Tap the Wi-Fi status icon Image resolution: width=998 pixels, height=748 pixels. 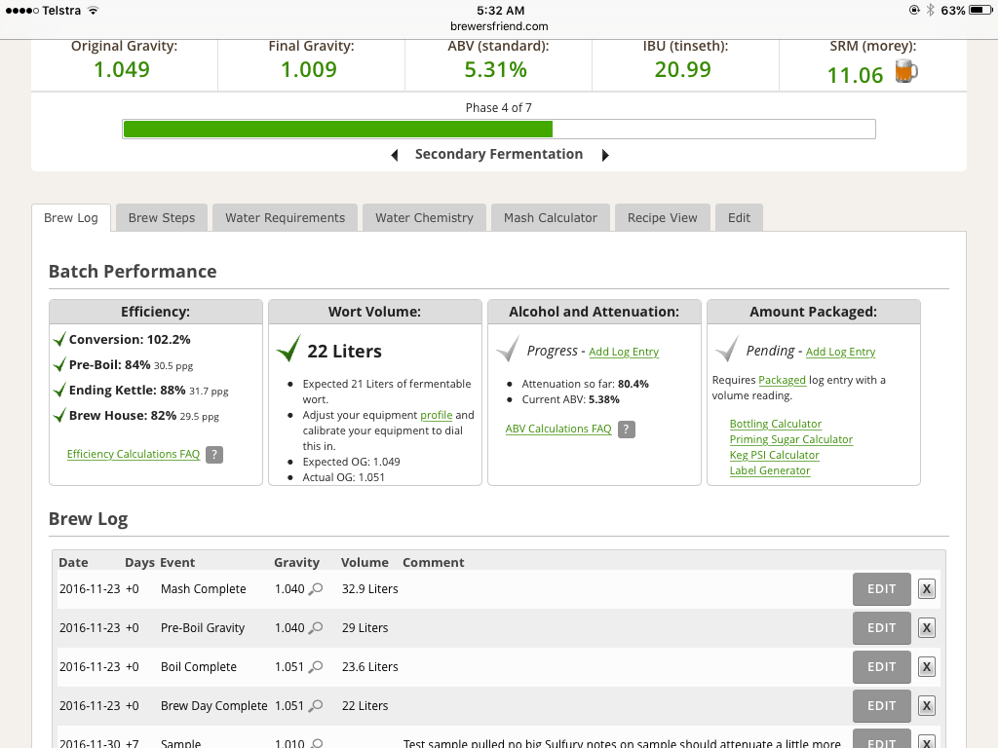point(94,10)
